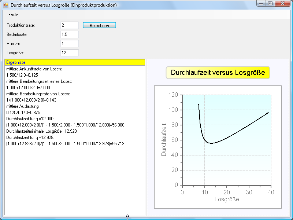Open the Ende menu

[13, 15]
